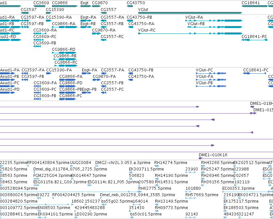The height and width of the screenshot is (219, 273).
Task: Select the CG3557-RC transcript label
Action: [x=112, y=37]
